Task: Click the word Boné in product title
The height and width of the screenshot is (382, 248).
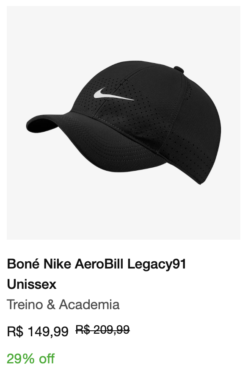Action: (23, 264)
